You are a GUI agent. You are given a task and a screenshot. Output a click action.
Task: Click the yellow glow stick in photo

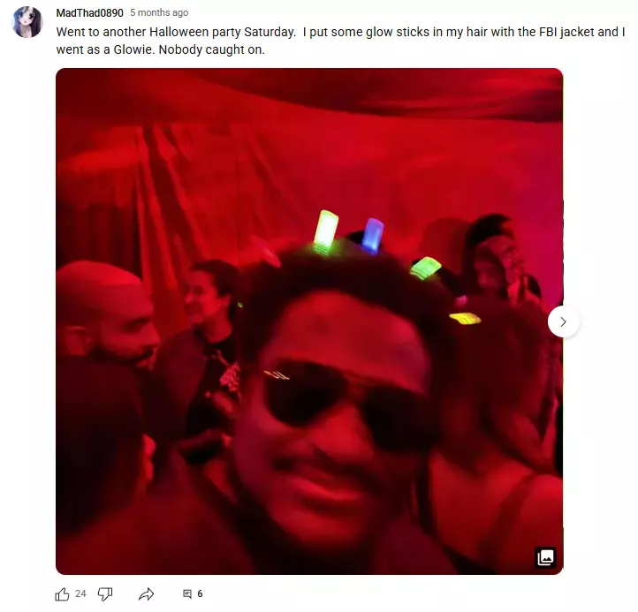465,319
